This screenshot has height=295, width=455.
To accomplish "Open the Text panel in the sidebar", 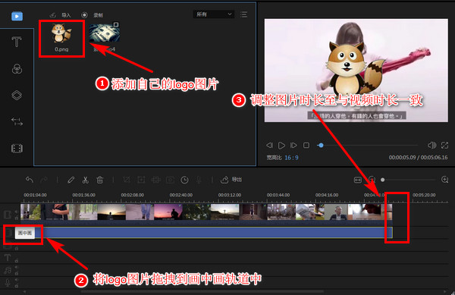I will point(17,42).
